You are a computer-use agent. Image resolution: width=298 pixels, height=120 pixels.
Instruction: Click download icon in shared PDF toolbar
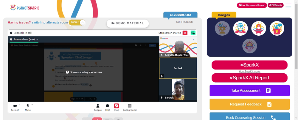point(140,45)
